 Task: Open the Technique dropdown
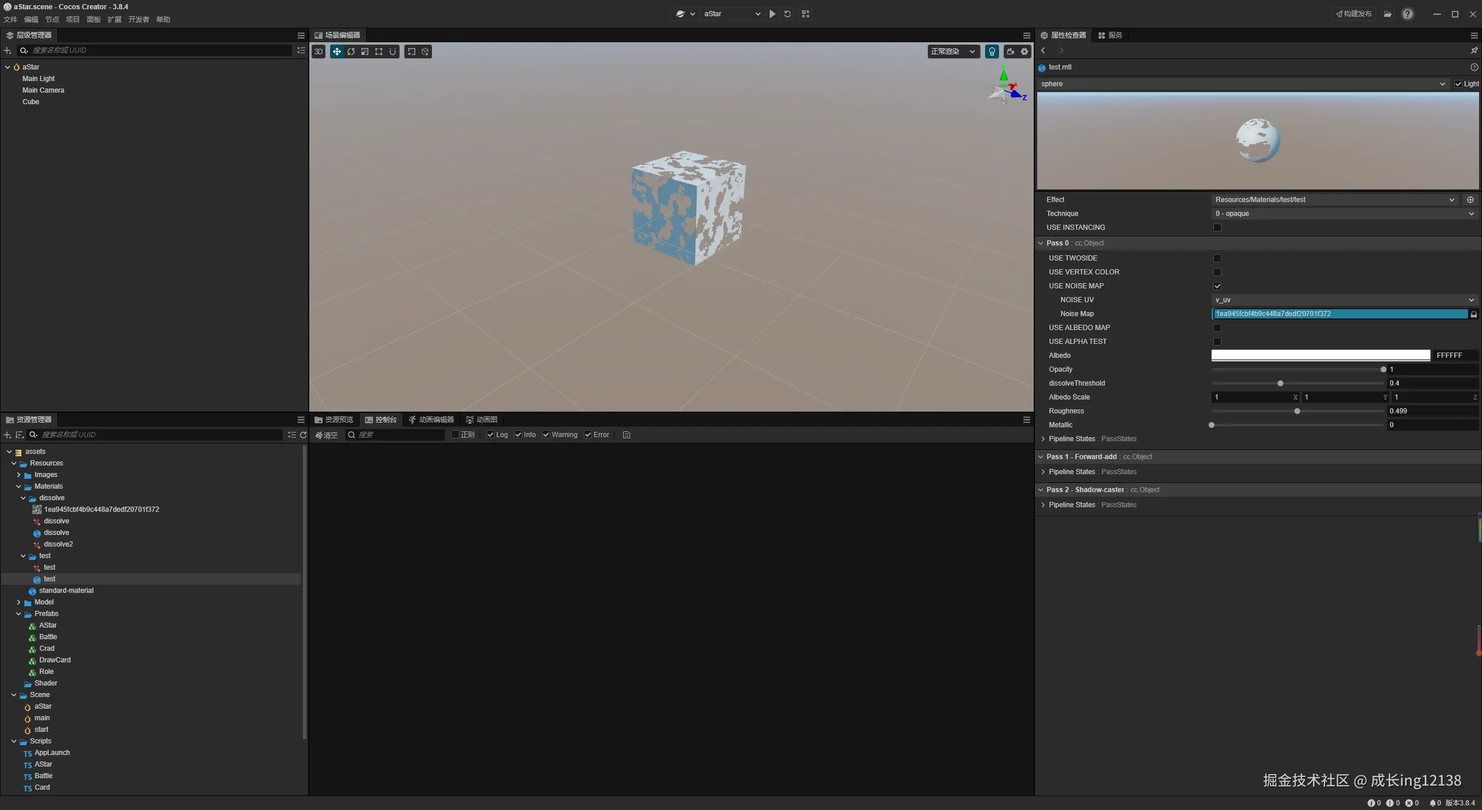[1342, 214]
